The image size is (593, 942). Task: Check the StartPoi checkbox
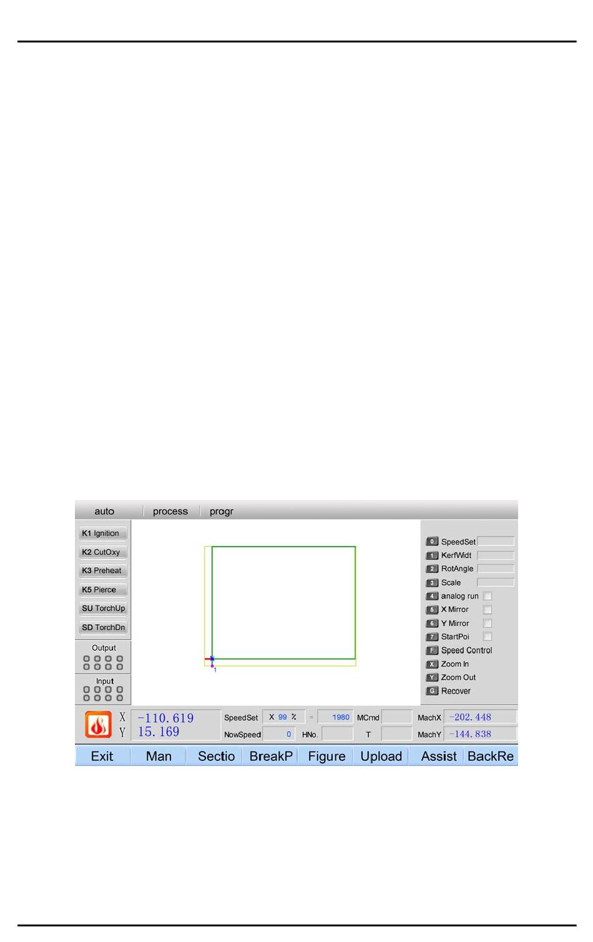click(488, 637)
